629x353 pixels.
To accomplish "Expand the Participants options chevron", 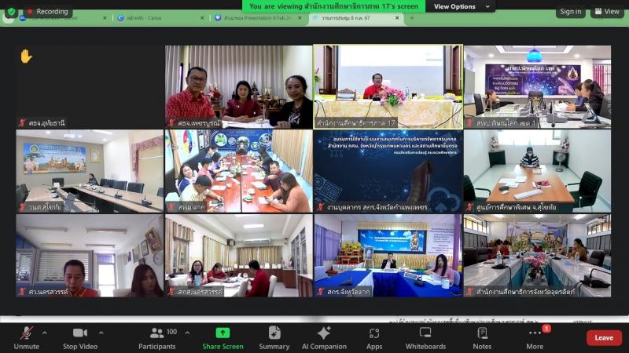I will coord(187,333).
